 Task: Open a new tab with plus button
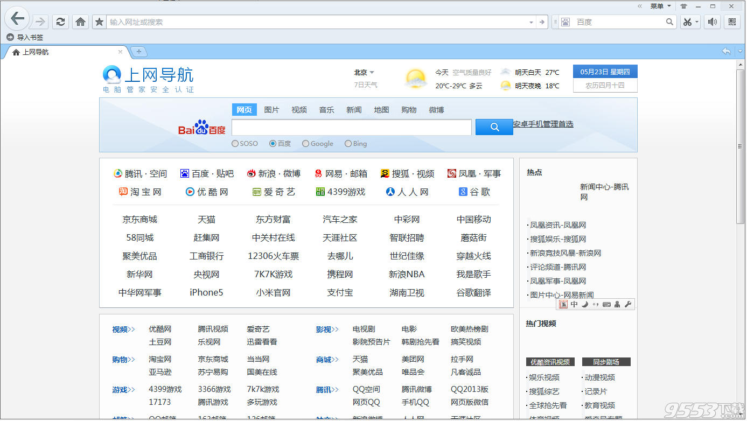point(138,52)
